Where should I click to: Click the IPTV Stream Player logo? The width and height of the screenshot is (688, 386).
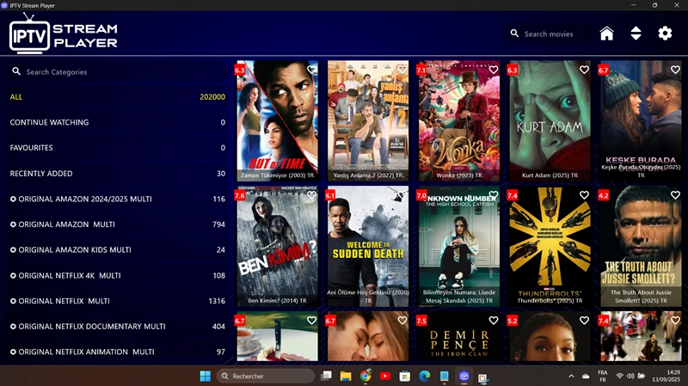pos(64,34)
